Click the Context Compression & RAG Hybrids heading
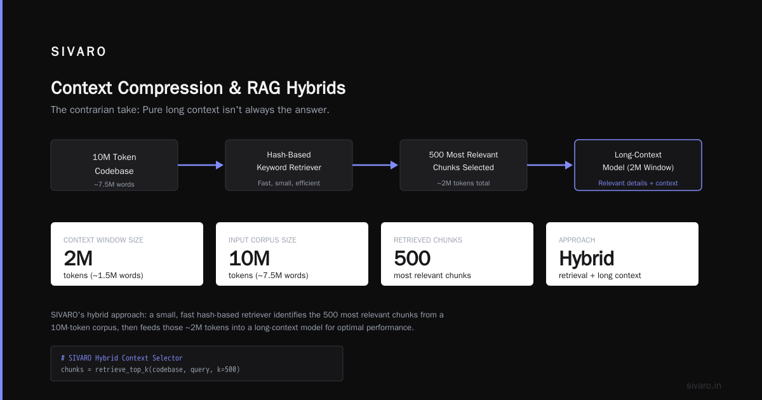The width and height of the screenshot is (762, 400). [198, 88]
